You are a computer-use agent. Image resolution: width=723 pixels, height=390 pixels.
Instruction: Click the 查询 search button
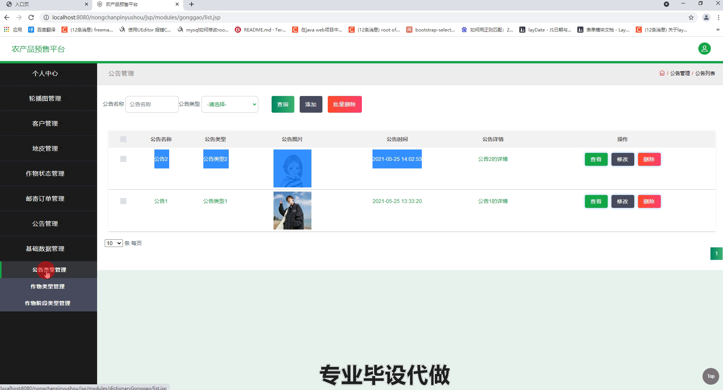pos(283,104)
